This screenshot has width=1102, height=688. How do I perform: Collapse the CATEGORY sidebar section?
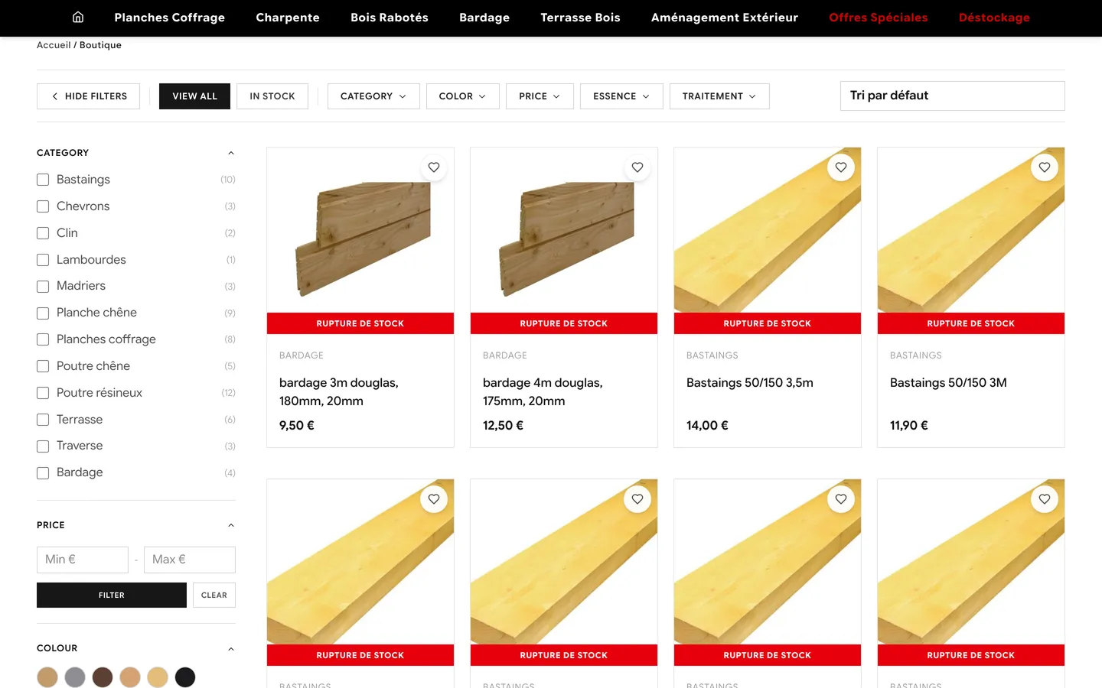tap(231, 153)
